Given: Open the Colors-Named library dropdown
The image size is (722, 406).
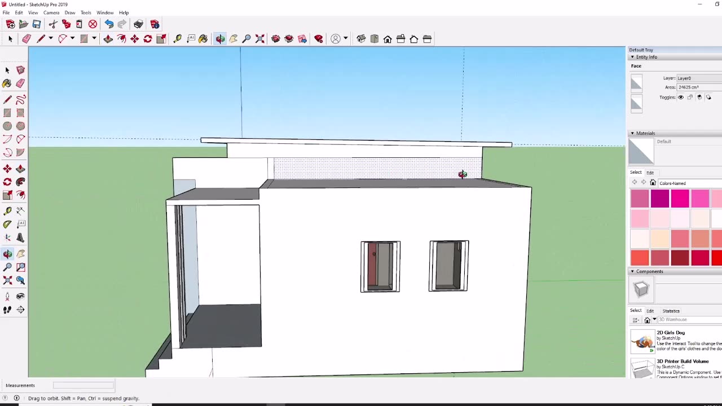Looking at the screenshot, I should [x=690, y=183].
